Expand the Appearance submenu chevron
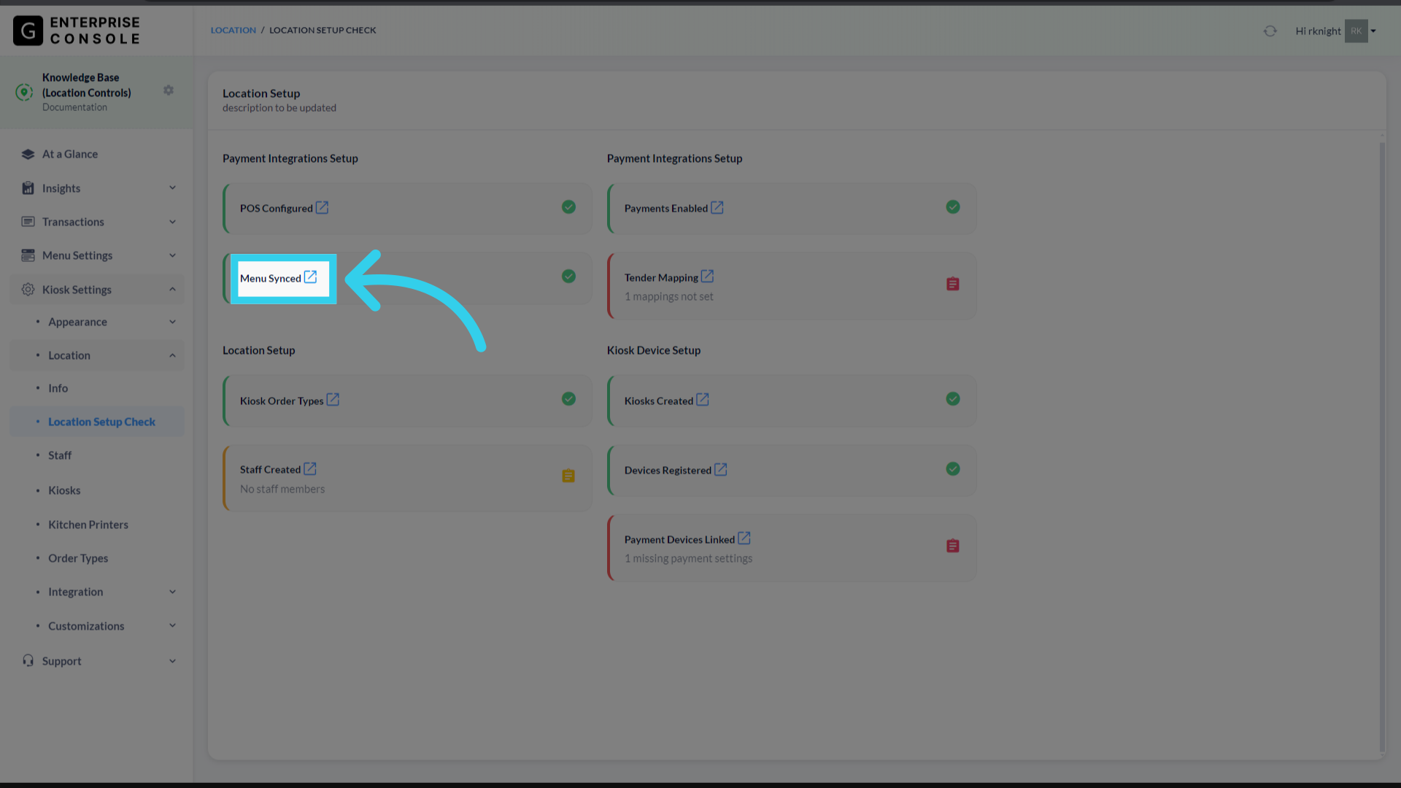 (173, 322)
